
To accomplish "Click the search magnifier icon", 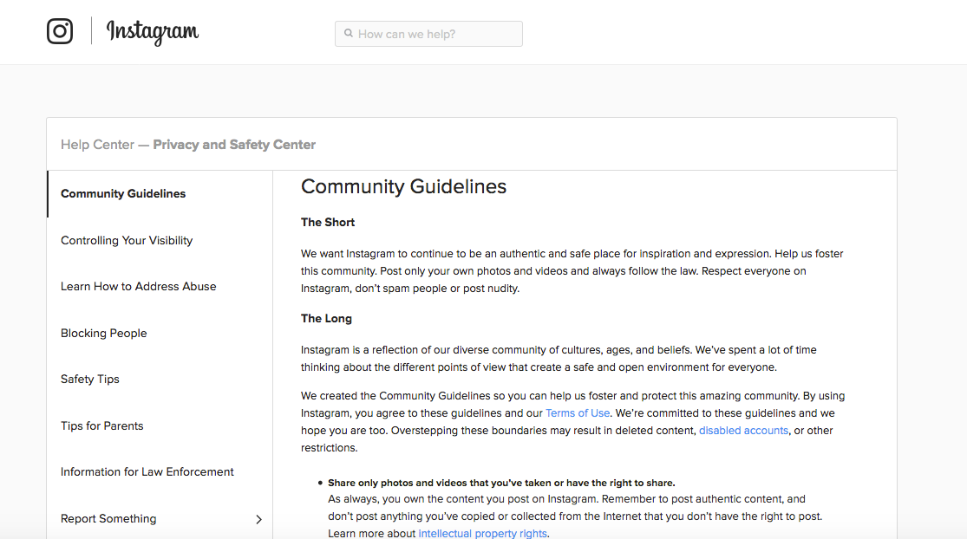I will click(349, 33).
